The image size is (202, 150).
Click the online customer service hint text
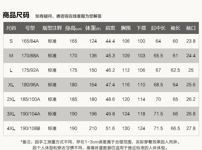pos(68,16)
